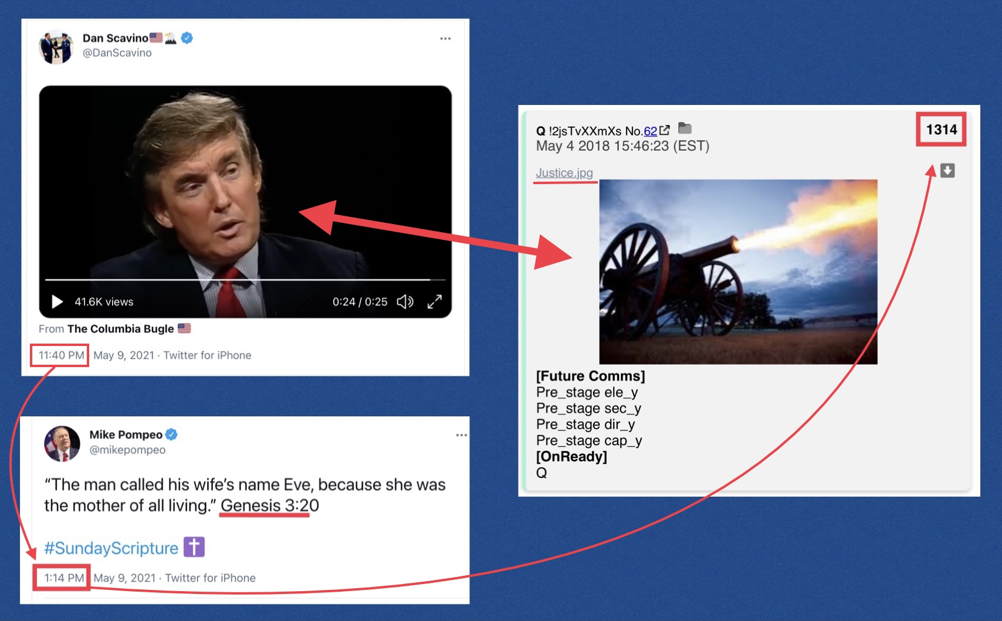Mute the video using the speaker icon
This screenshot has width=1002, height=621.
405,301
